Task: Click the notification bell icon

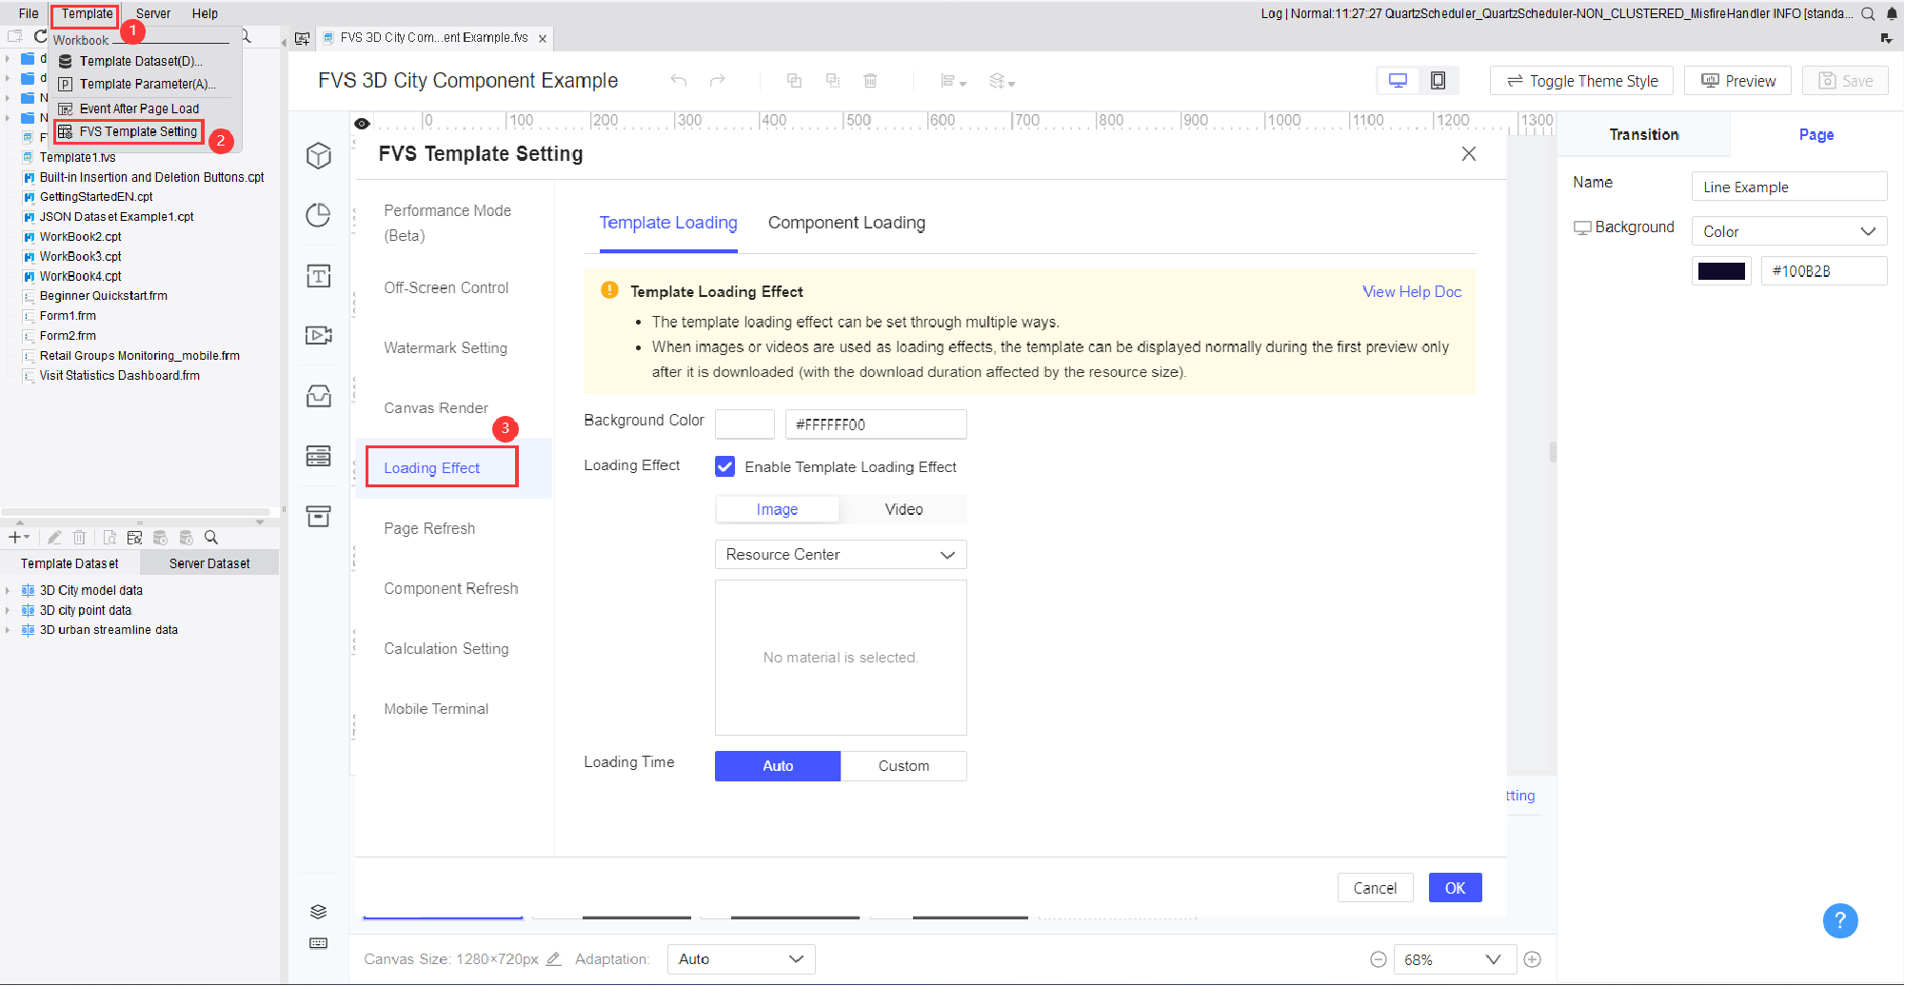Action: [1892, 13]
